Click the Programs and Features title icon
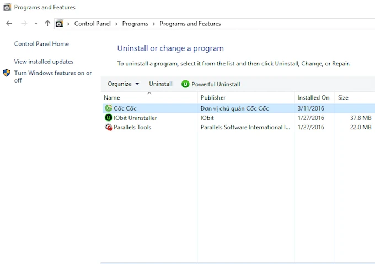The width and height of the screenshot is (375, 264). pos(7,8)
